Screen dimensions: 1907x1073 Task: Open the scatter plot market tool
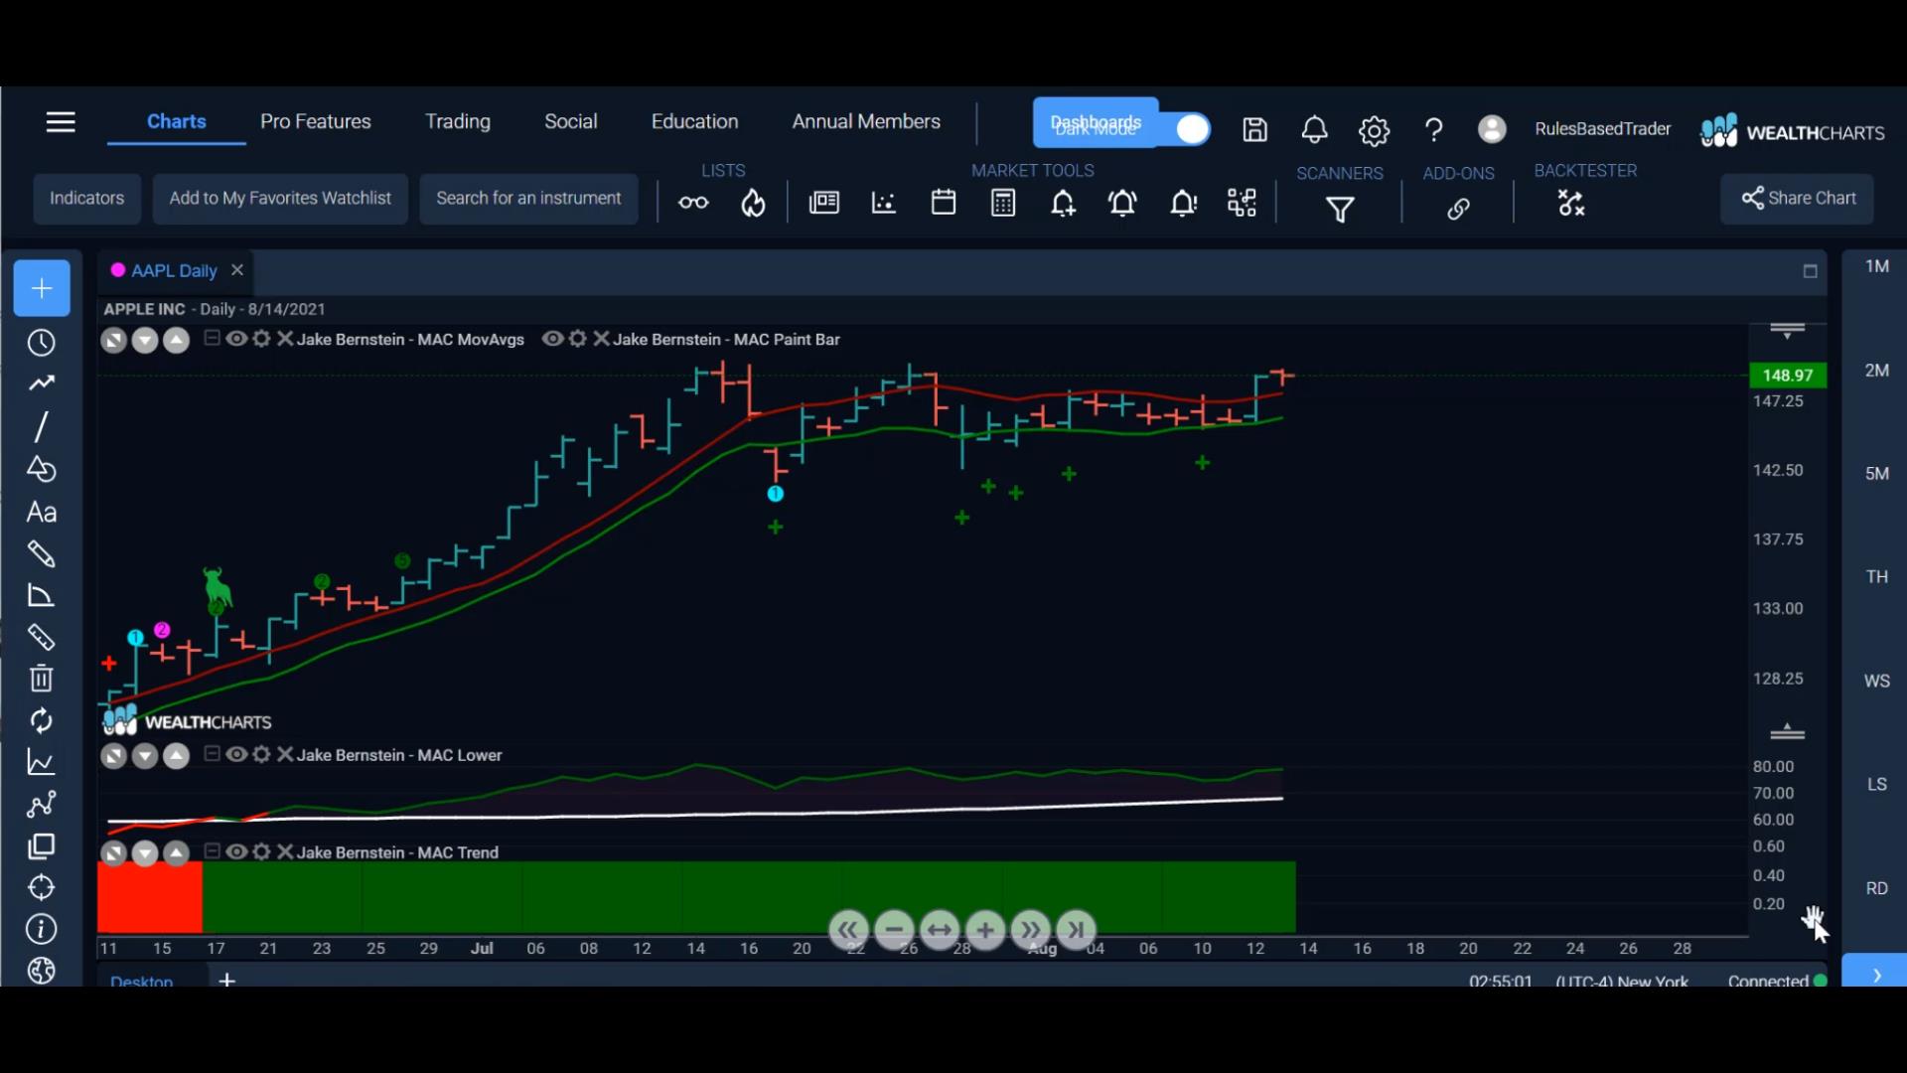pos(883,204)
